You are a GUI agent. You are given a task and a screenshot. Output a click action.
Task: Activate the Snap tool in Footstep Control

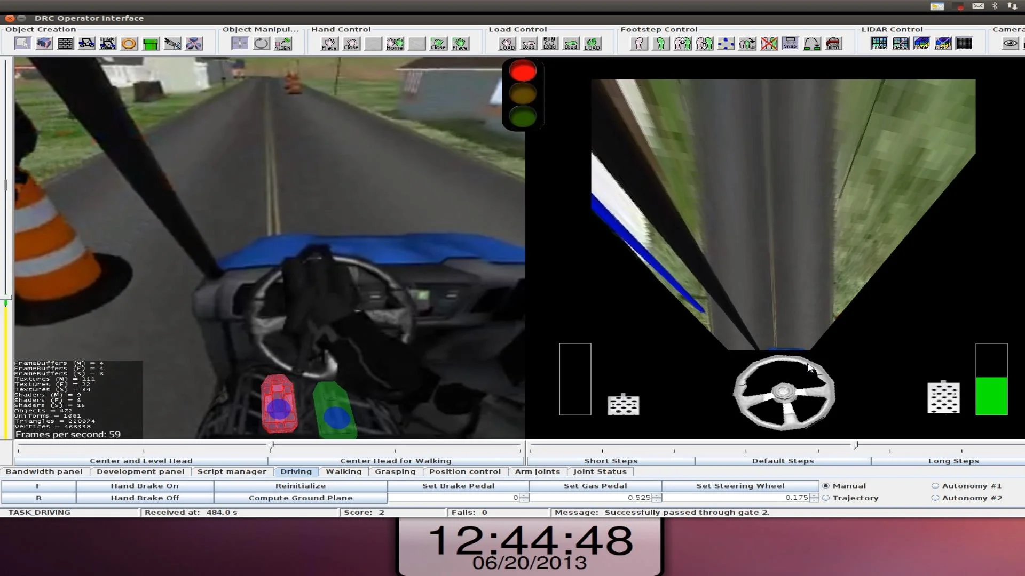(790, 44)
